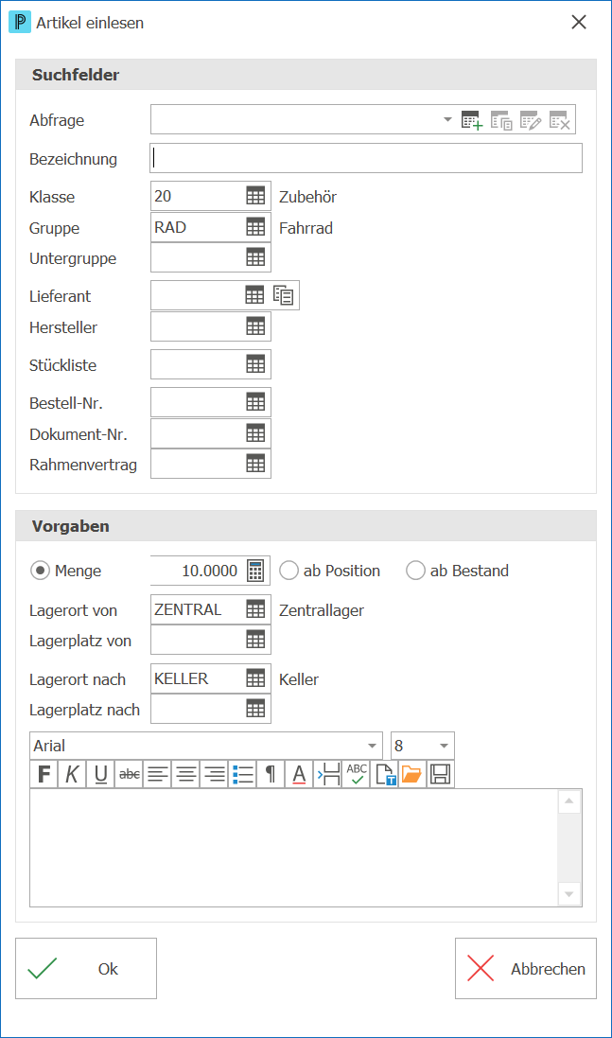This screenshot has height=1038, width=612.
Task: Click inside the large text editor area
Action: [294, 848]
